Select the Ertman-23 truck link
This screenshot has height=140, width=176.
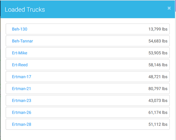tap(22, 101)
